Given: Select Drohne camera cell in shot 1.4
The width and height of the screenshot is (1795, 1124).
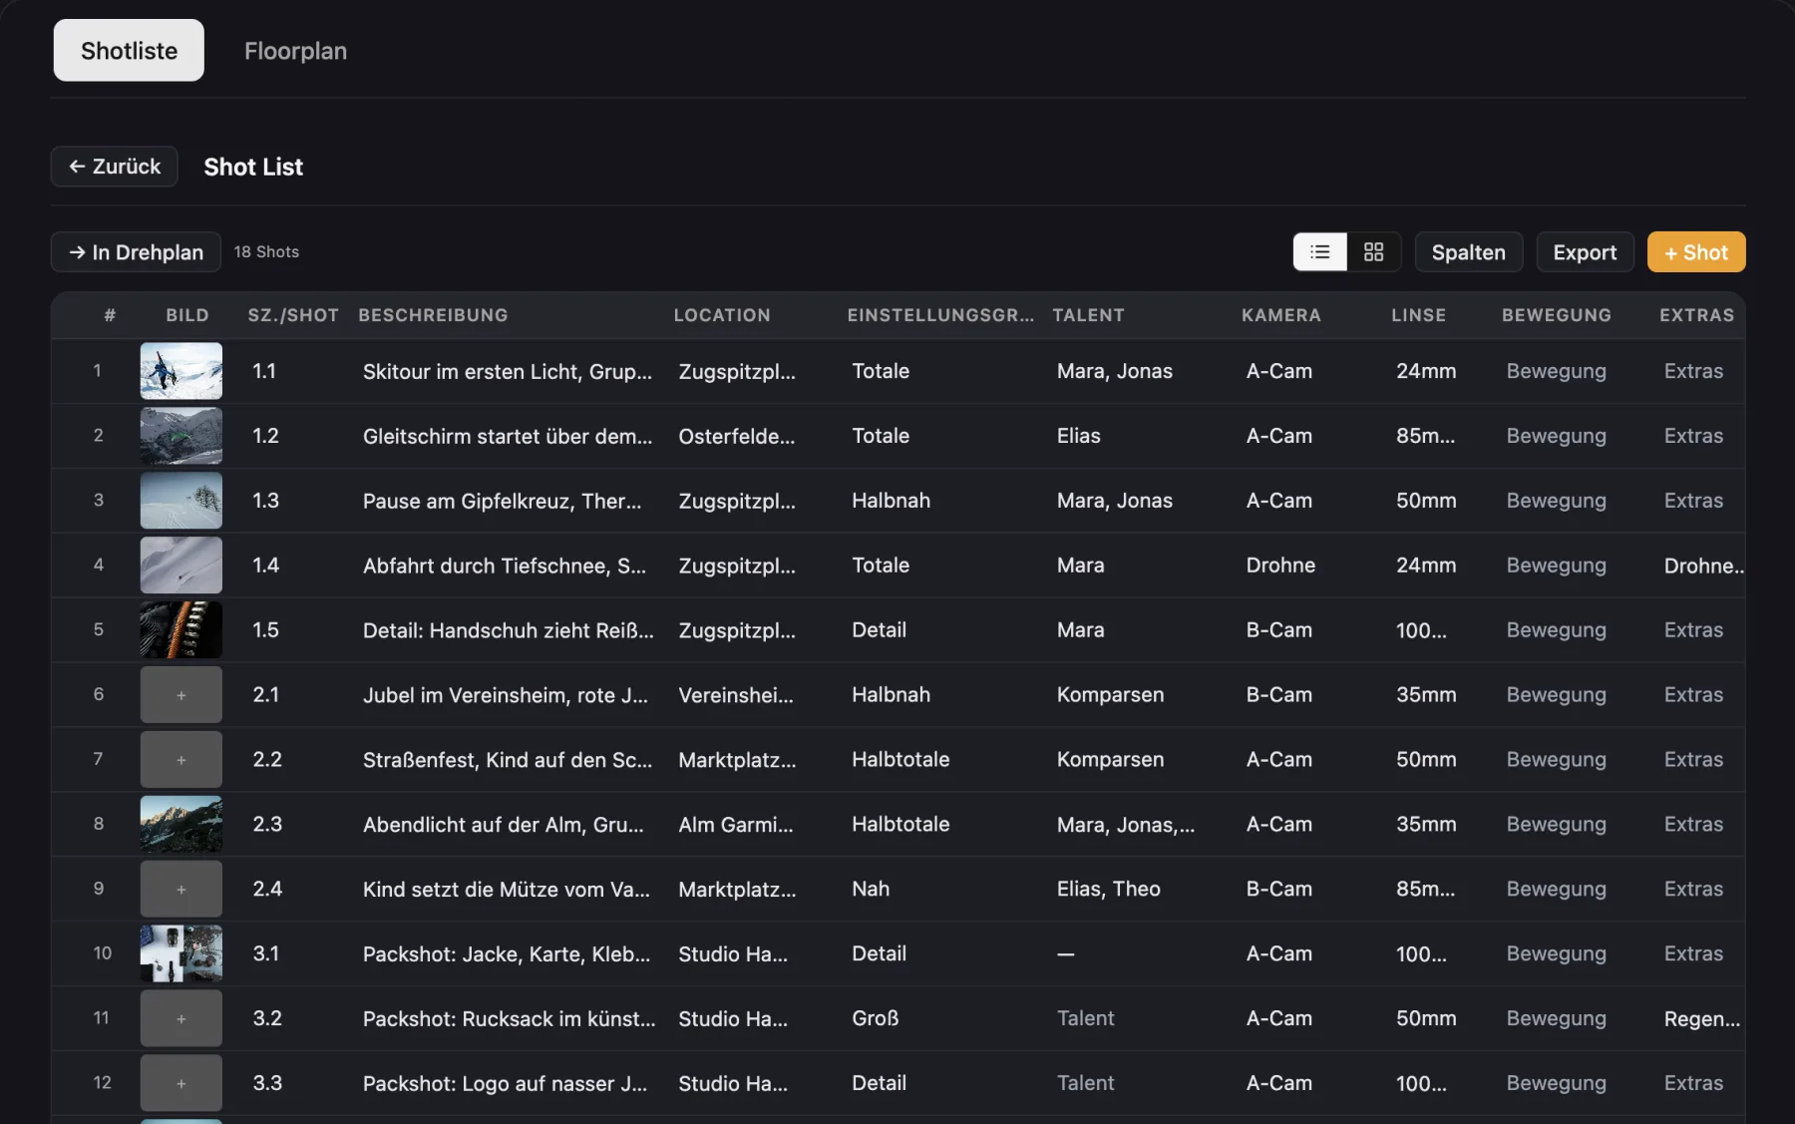Looking at the screenshot, I should click(1280, 565).
